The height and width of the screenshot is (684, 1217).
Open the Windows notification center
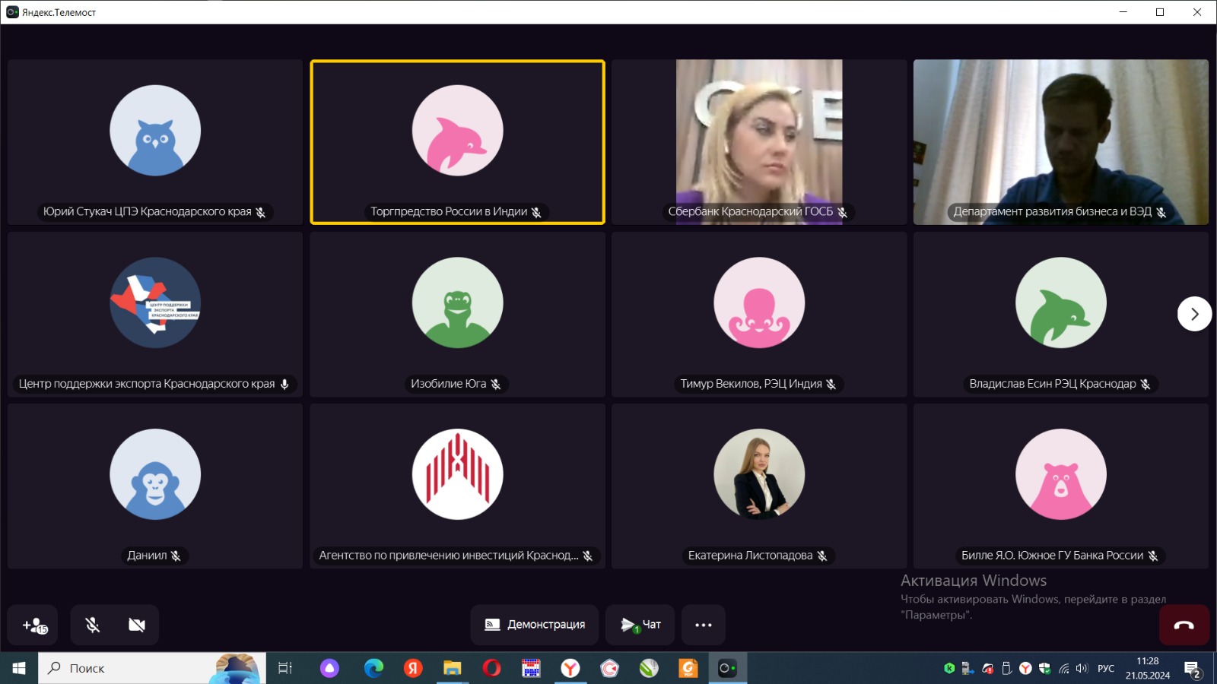[1192, 669]
